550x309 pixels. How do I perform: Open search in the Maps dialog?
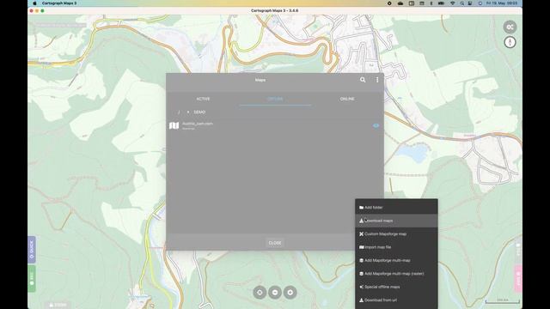click(363, 80)
